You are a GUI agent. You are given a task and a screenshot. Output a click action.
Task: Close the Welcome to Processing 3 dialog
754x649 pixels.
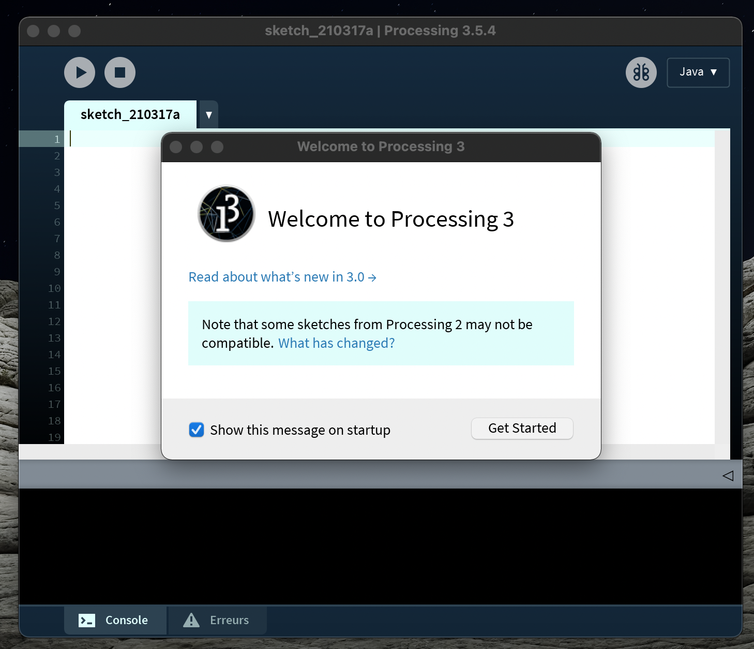coord(176,147)
